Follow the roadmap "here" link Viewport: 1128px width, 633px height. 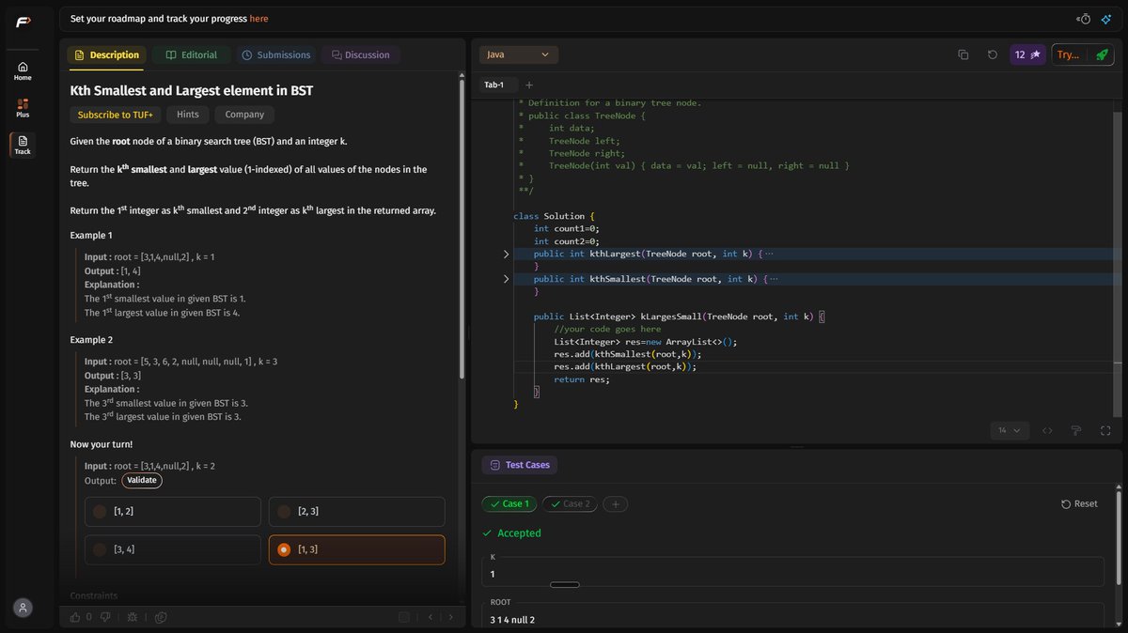[x=258, y=18]
